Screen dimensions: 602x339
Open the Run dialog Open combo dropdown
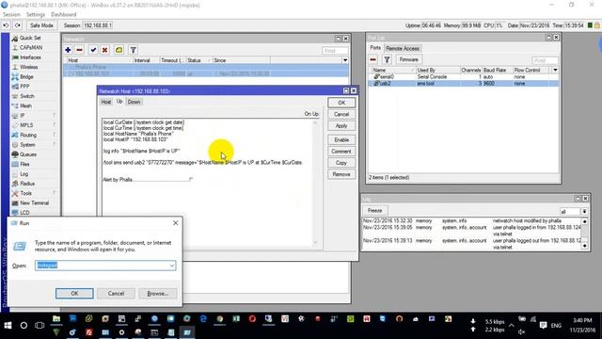171,266
